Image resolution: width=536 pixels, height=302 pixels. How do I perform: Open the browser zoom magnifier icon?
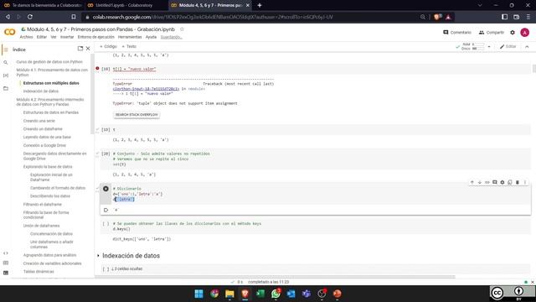tap(423, 17)
